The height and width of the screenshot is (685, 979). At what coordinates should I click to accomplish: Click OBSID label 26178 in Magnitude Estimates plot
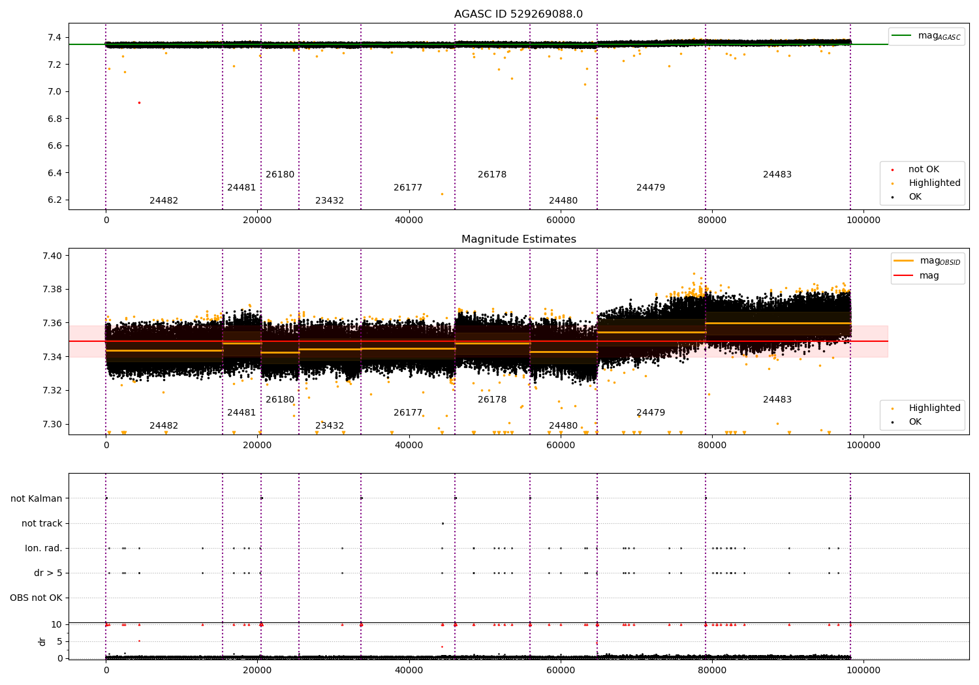tap(492, 400)
